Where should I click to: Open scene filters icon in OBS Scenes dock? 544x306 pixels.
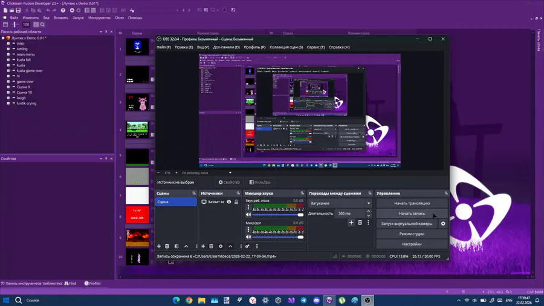176,246
